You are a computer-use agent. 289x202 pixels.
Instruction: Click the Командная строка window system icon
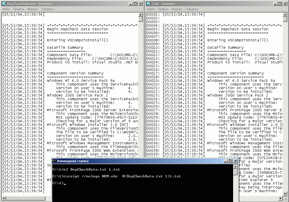[x=54, y=161]
